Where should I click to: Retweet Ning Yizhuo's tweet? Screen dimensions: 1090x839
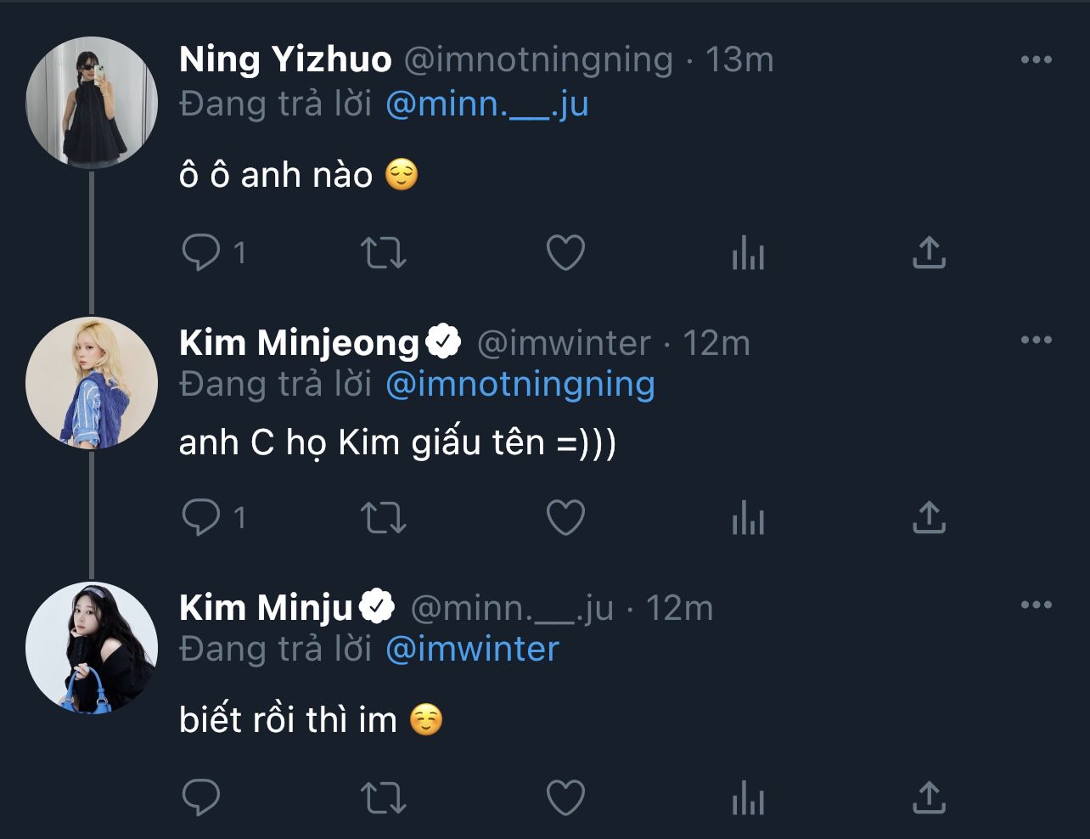click(x=384, y=252)
